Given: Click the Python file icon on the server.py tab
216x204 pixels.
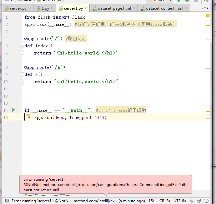Looking at the screenshot, I should pos(7,8).
